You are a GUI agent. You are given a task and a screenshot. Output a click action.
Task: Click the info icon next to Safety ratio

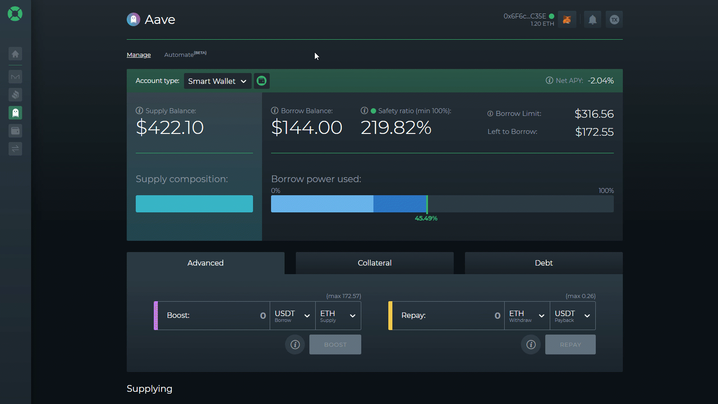point(364,110)
